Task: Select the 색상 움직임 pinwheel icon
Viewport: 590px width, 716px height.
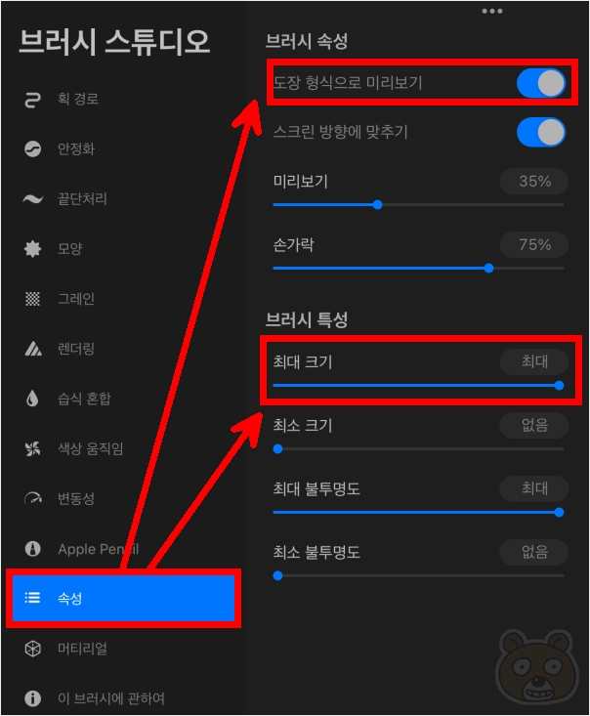Action: 32,448
